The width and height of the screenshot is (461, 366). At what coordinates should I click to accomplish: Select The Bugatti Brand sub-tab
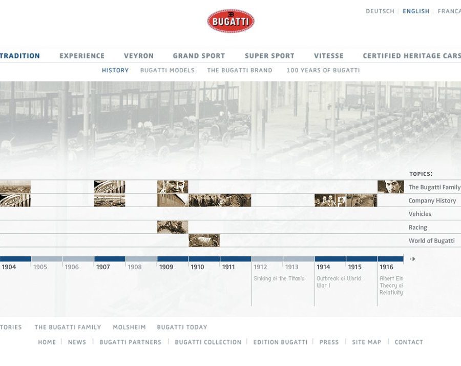[240, 70]
